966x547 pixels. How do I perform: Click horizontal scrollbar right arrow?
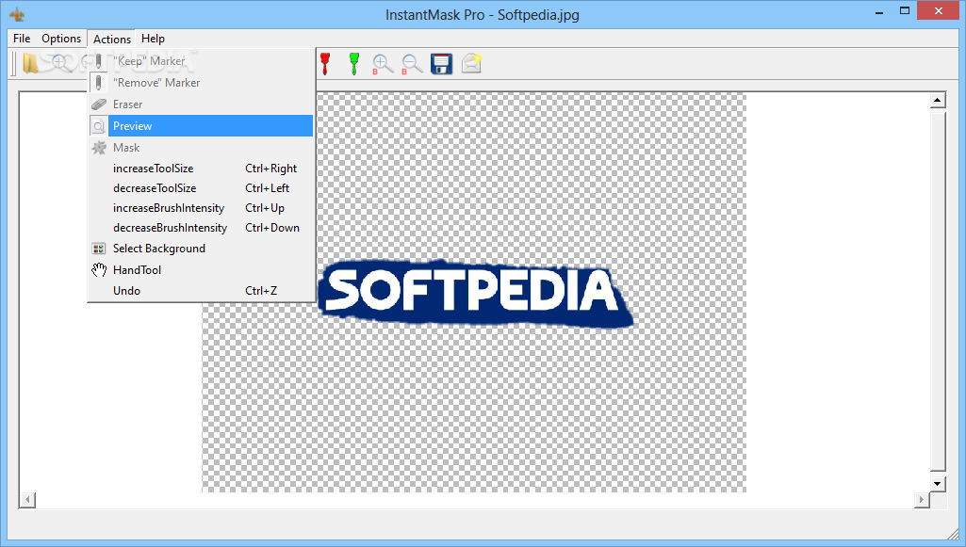tap(922, 500)
